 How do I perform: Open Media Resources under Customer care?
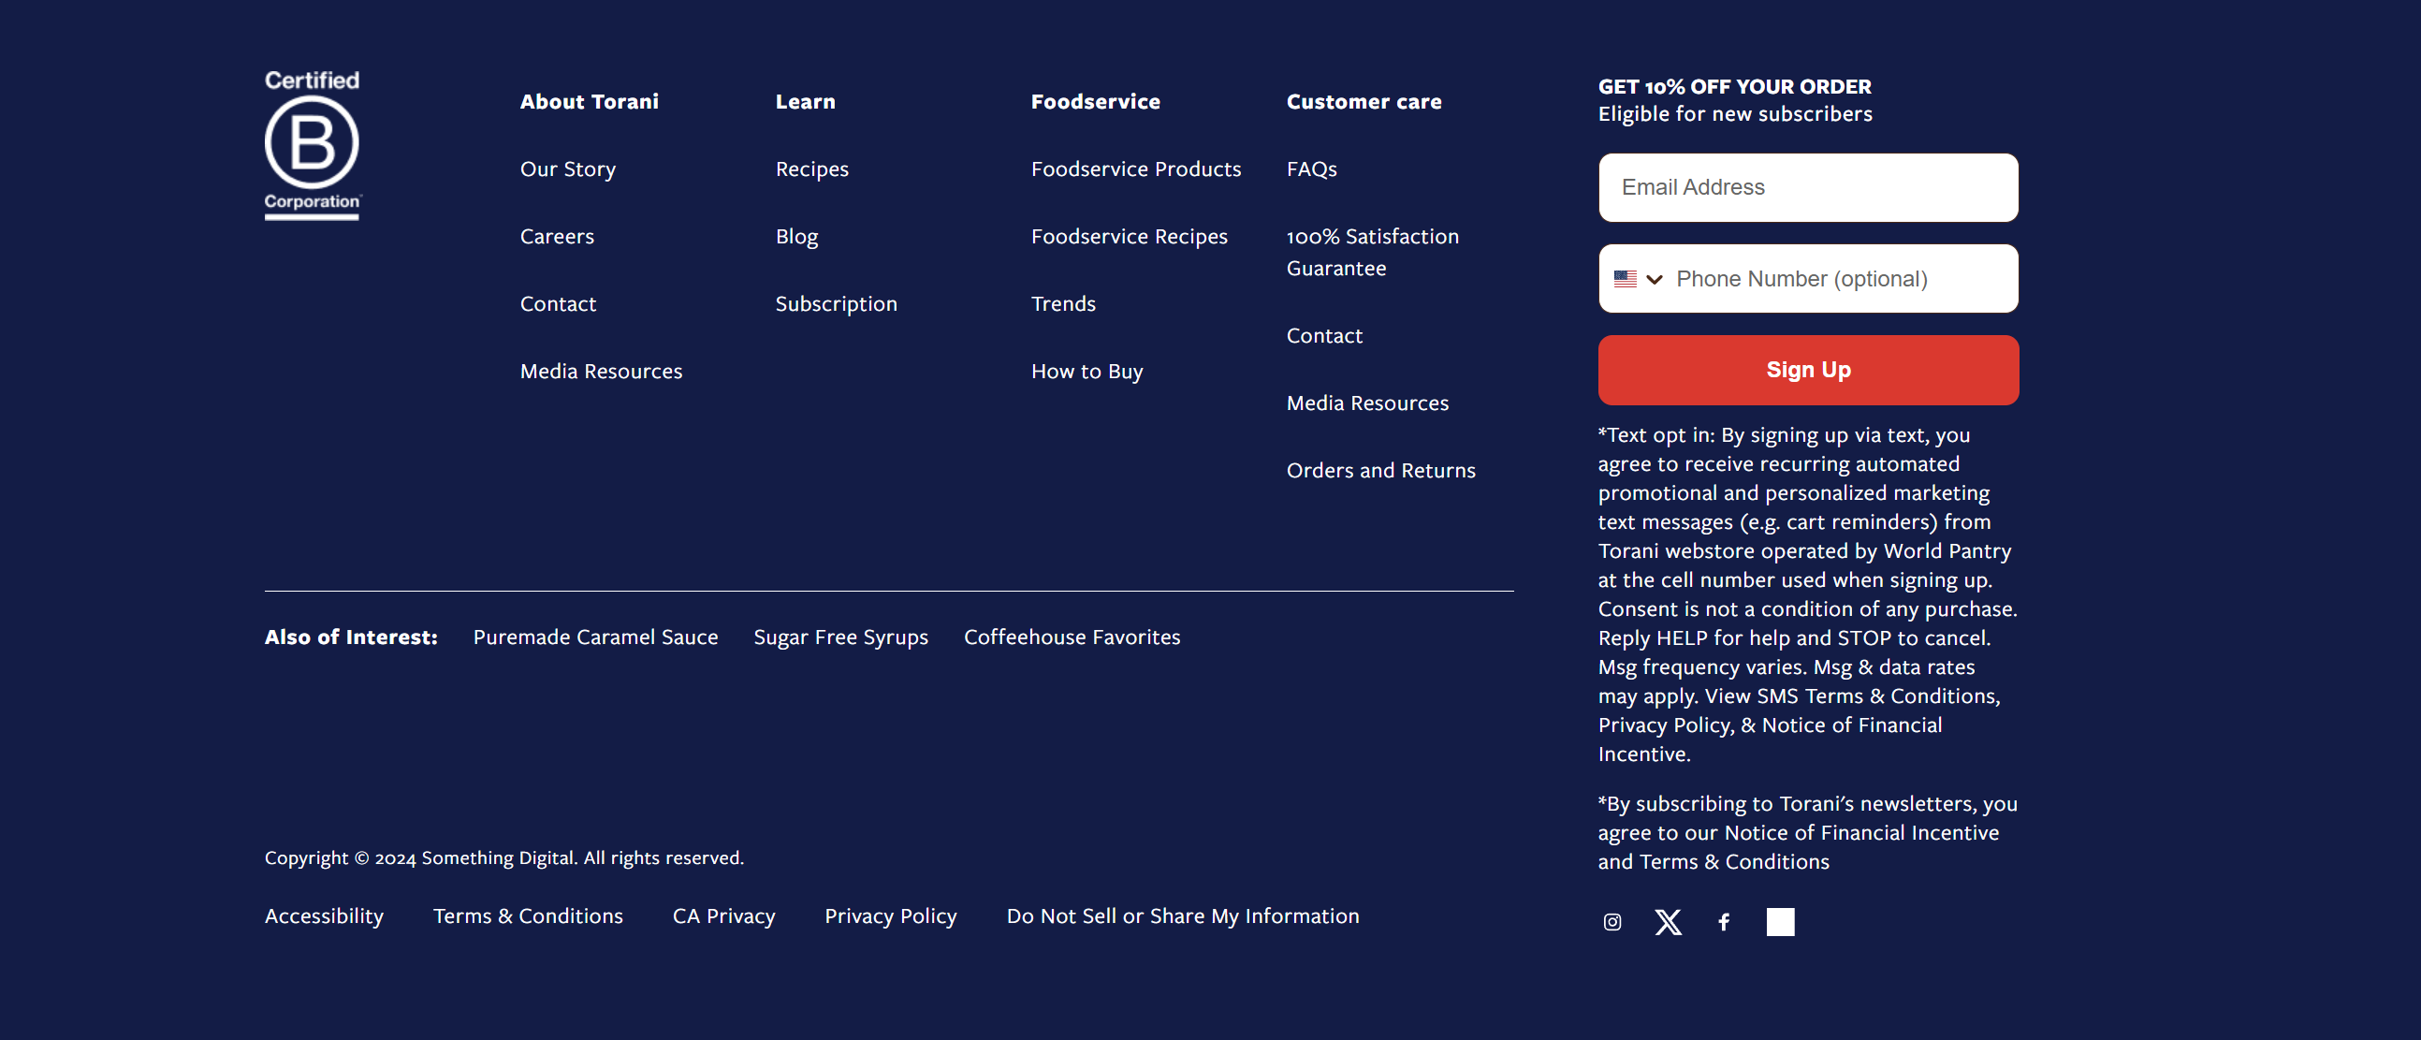pyautogui.click(x=1366, y=403)
